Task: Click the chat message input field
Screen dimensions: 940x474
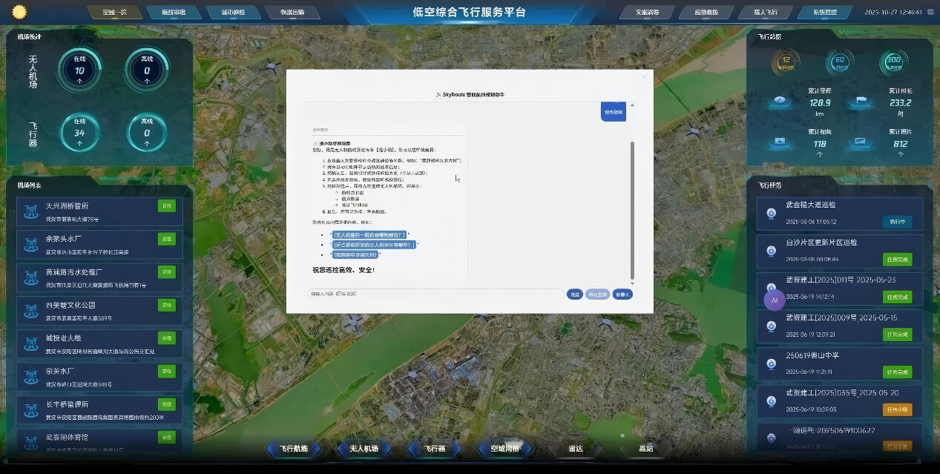Action: (434, 294)
